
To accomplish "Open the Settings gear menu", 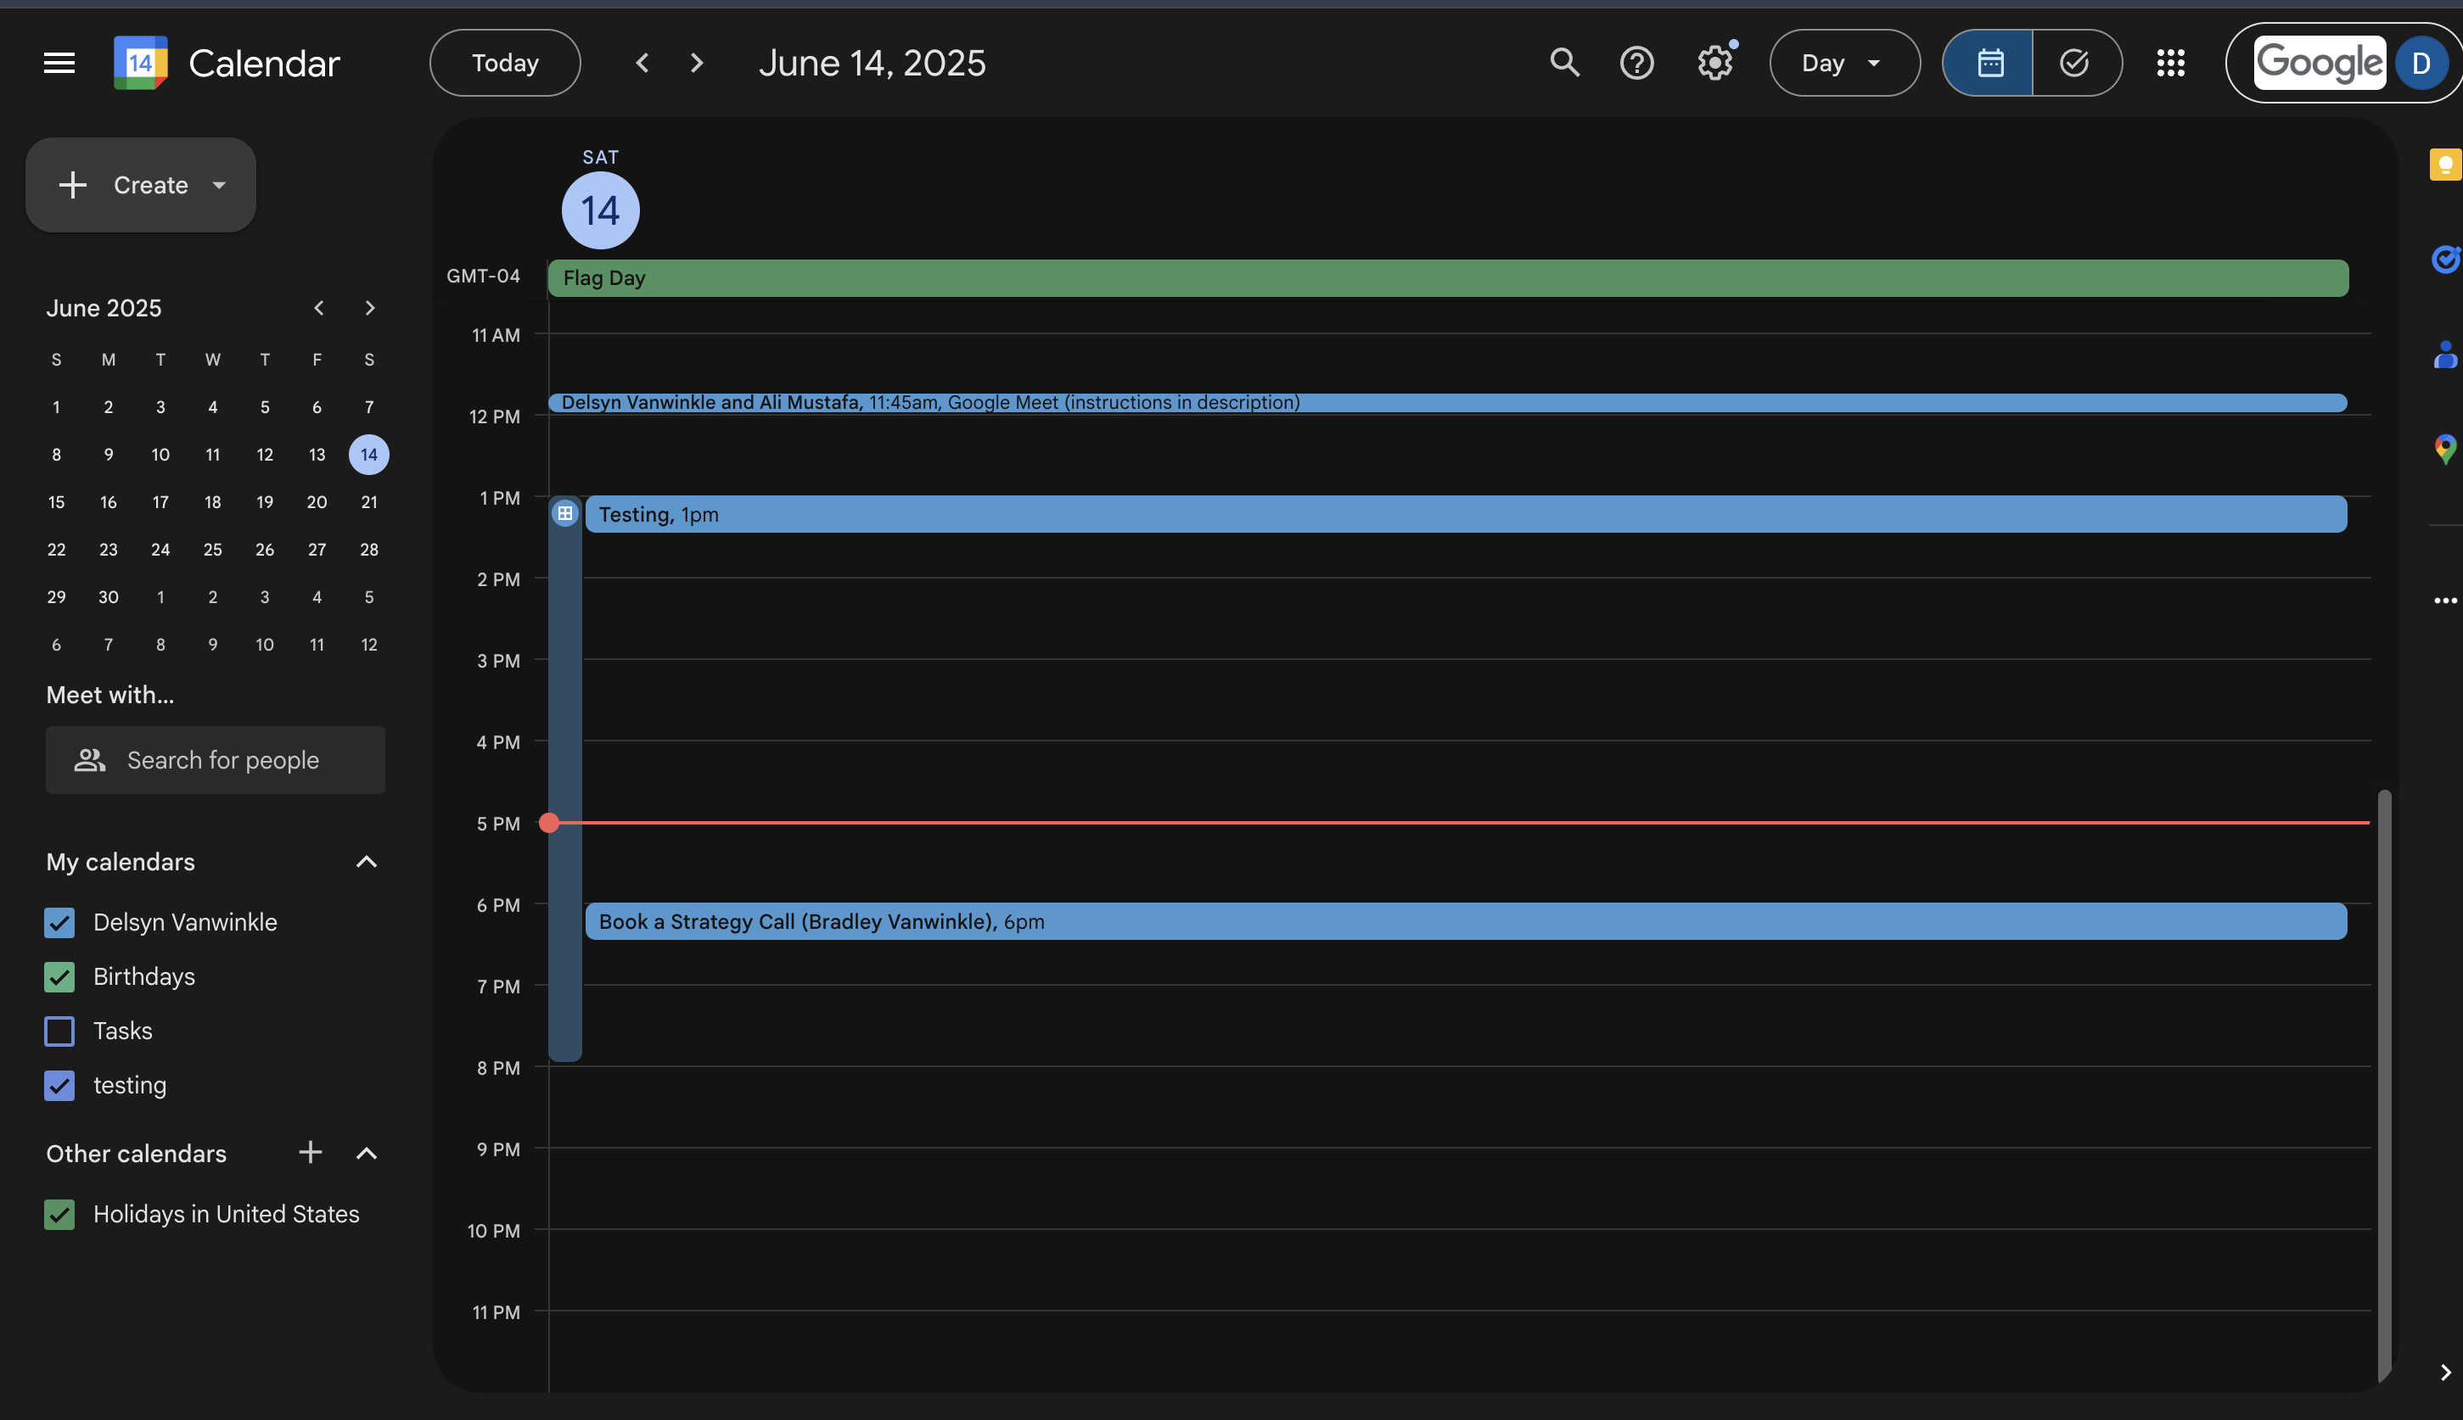I will 1714,64.
